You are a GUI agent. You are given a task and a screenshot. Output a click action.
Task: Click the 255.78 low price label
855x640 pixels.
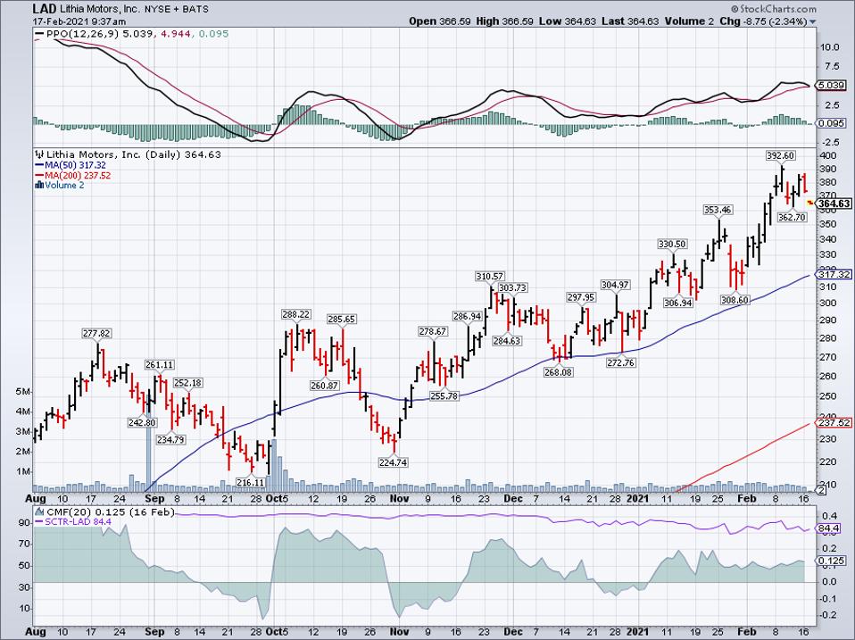[444, 395]
